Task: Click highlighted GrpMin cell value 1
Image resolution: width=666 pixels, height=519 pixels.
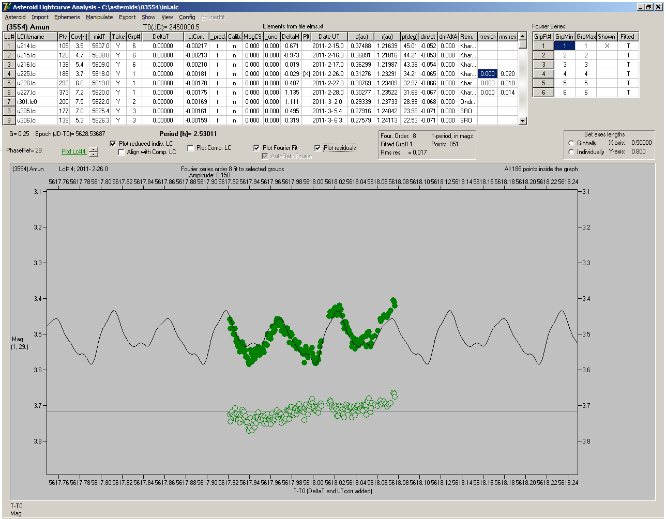Action: pos(565,46)
